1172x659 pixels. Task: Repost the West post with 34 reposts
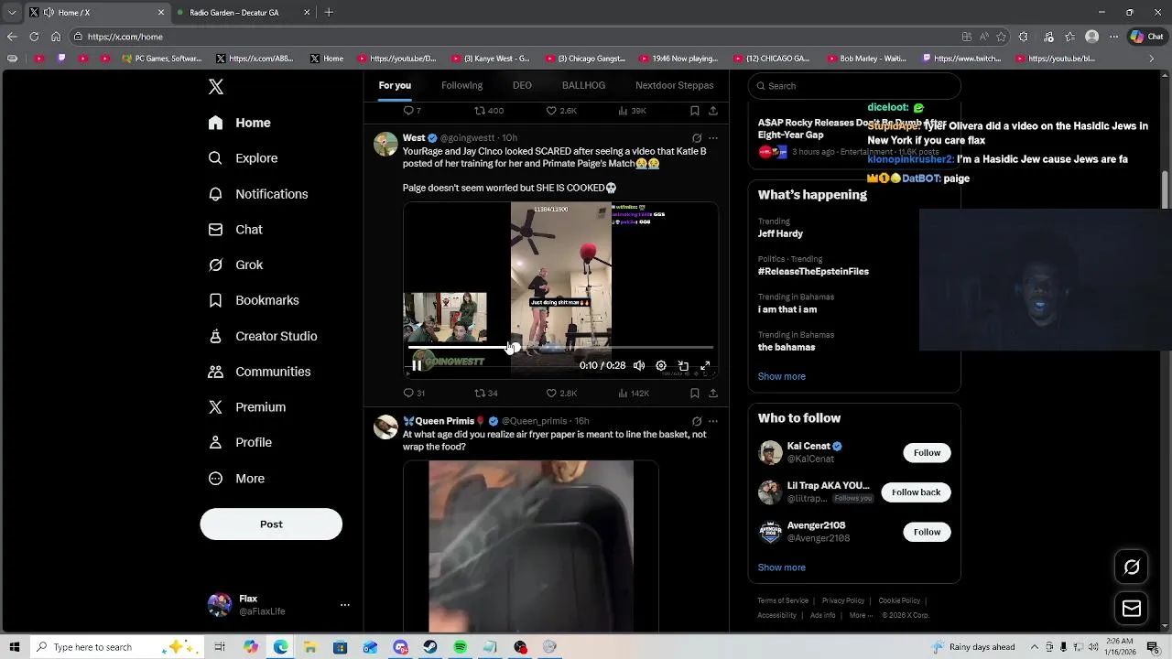tap(486, 393)
